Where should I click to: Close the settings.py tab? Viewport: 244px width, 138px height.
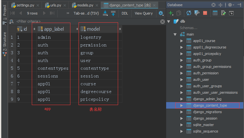(x=38, y=5)
